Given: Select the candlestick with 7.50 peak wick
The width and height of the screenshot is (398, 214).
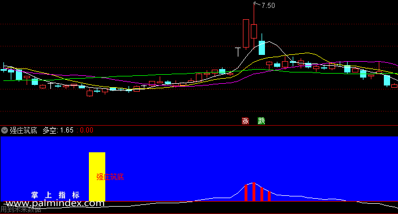Looking at the screenshot, I should pos(254,25).
